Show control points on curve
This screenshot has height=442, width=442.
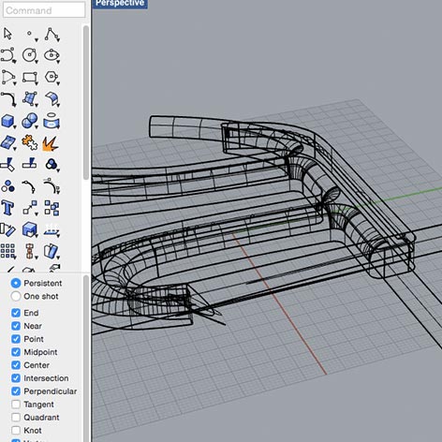52,186
